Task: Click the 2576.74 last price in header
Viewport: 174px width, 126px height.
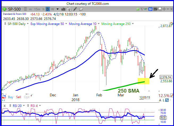Action: pos(50,19)
